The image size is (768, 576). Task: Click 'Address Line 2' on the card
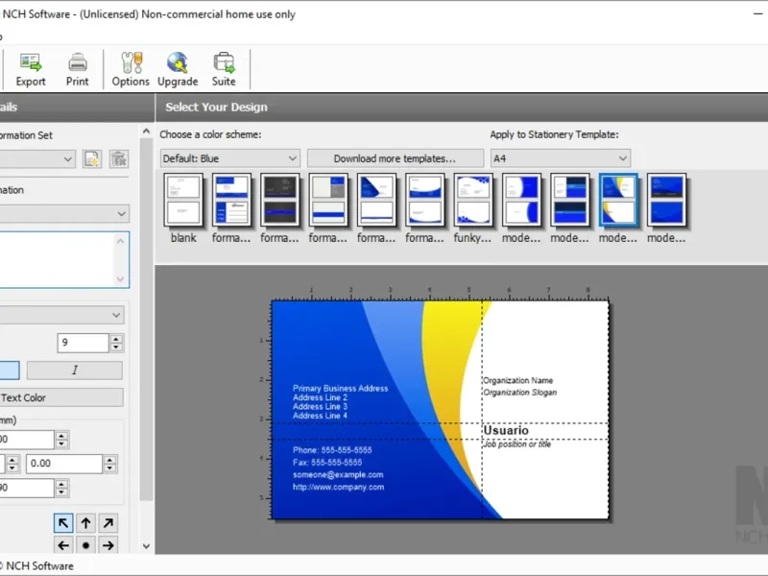(321, 397)
